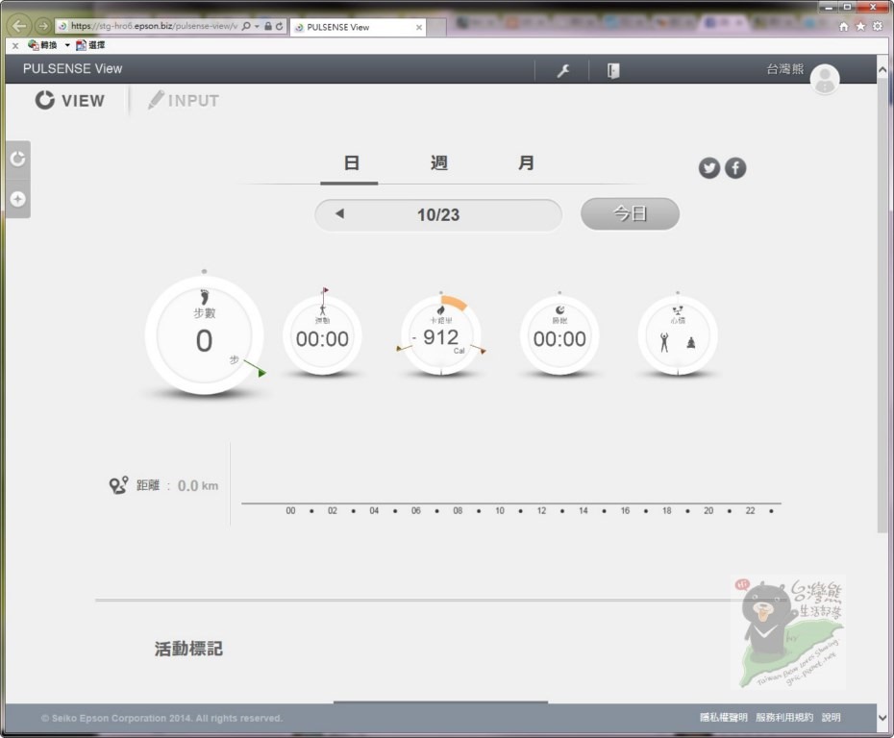Click the 00 hour timeline marker
The image size is (894, 738).
point(290,510)
